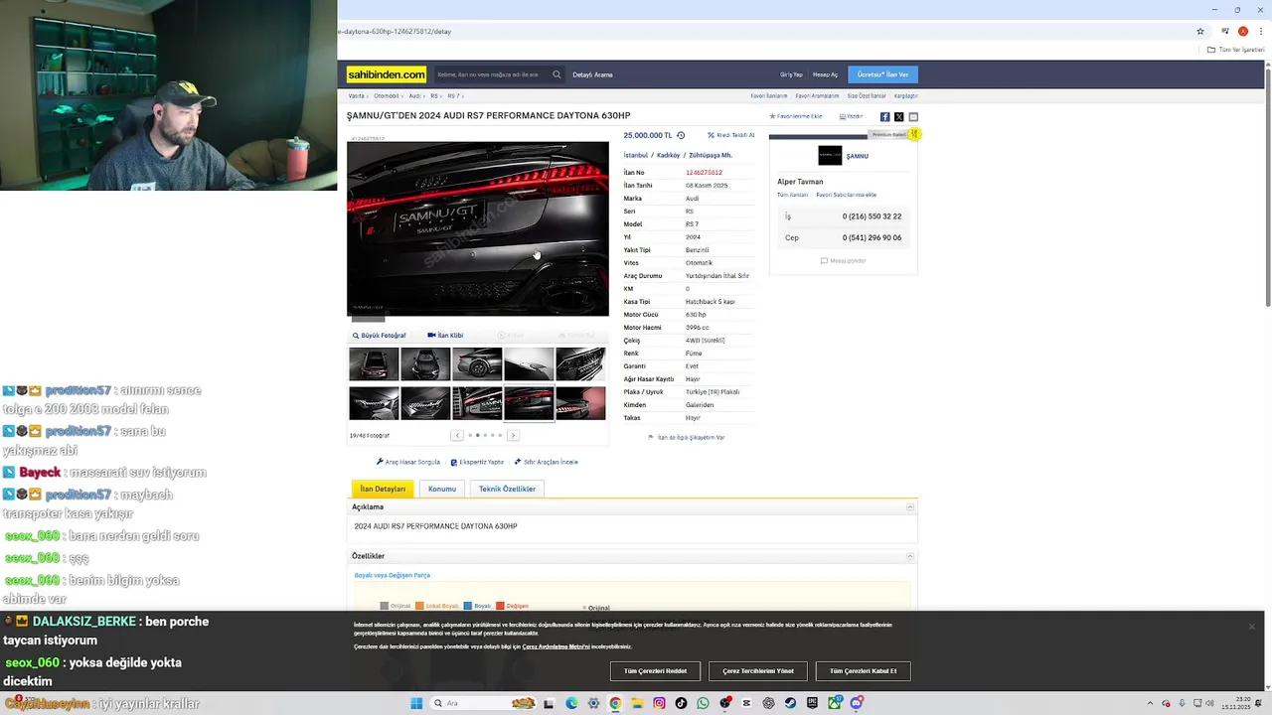Focus the site search input field
Image resolution: width=1272 pixels, height=715 pixels.
(x=491, y=74)
